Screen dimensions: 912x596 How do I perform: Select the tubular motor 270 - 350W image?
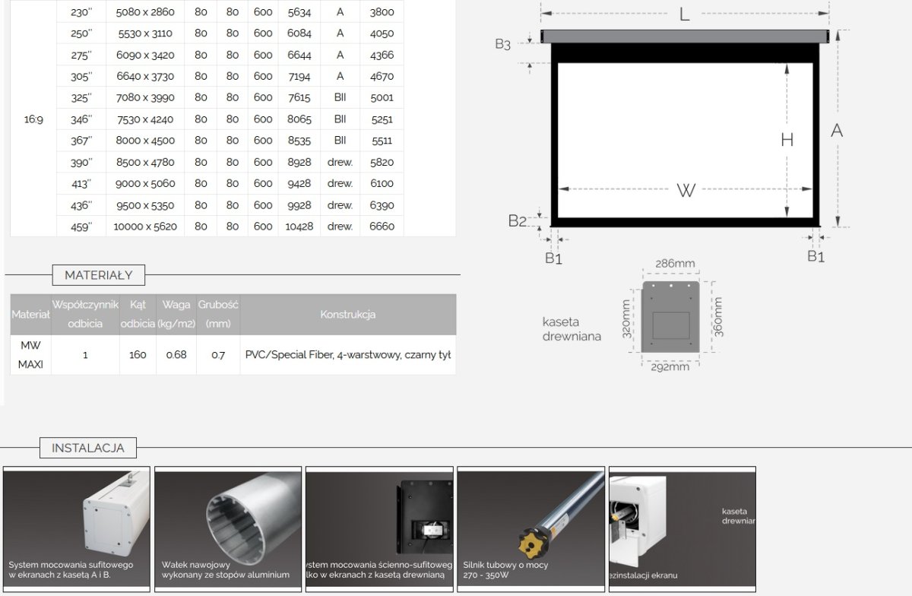click(530, 528)
